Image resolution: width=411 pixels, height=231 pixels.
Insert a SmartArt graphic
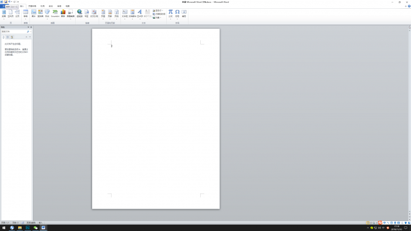[x=55, y=13]
